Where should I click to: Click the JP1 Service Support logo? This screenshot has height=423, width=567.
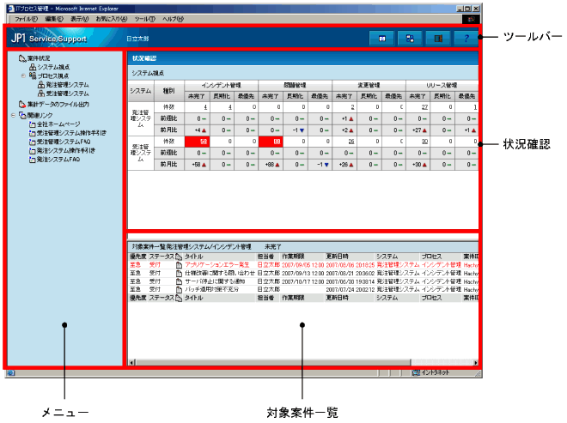(49, 39)
